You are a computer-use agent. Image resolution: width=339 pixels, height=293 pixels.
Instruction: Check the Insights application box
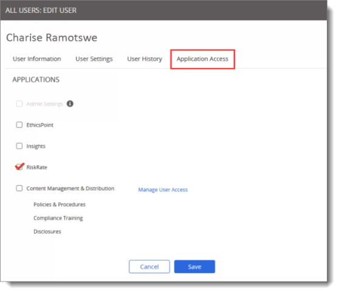(x=19, y=146)
